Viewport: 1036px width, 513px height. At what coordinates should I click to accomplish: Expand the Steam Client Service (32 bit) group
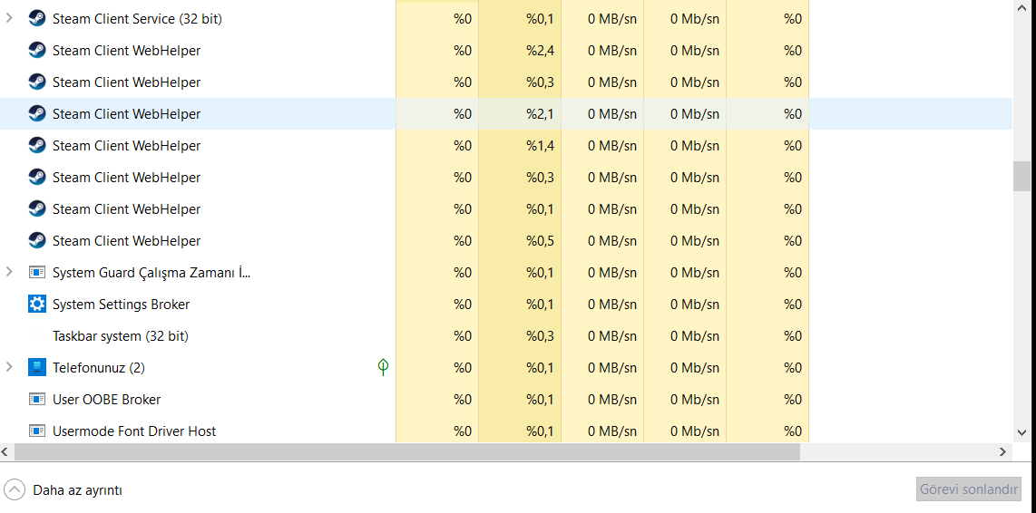click(8, 18)
